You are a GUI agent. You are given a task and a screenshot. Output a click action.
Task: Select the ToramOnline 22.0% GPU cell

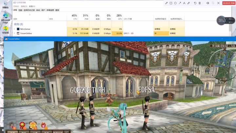pos(117,33)
